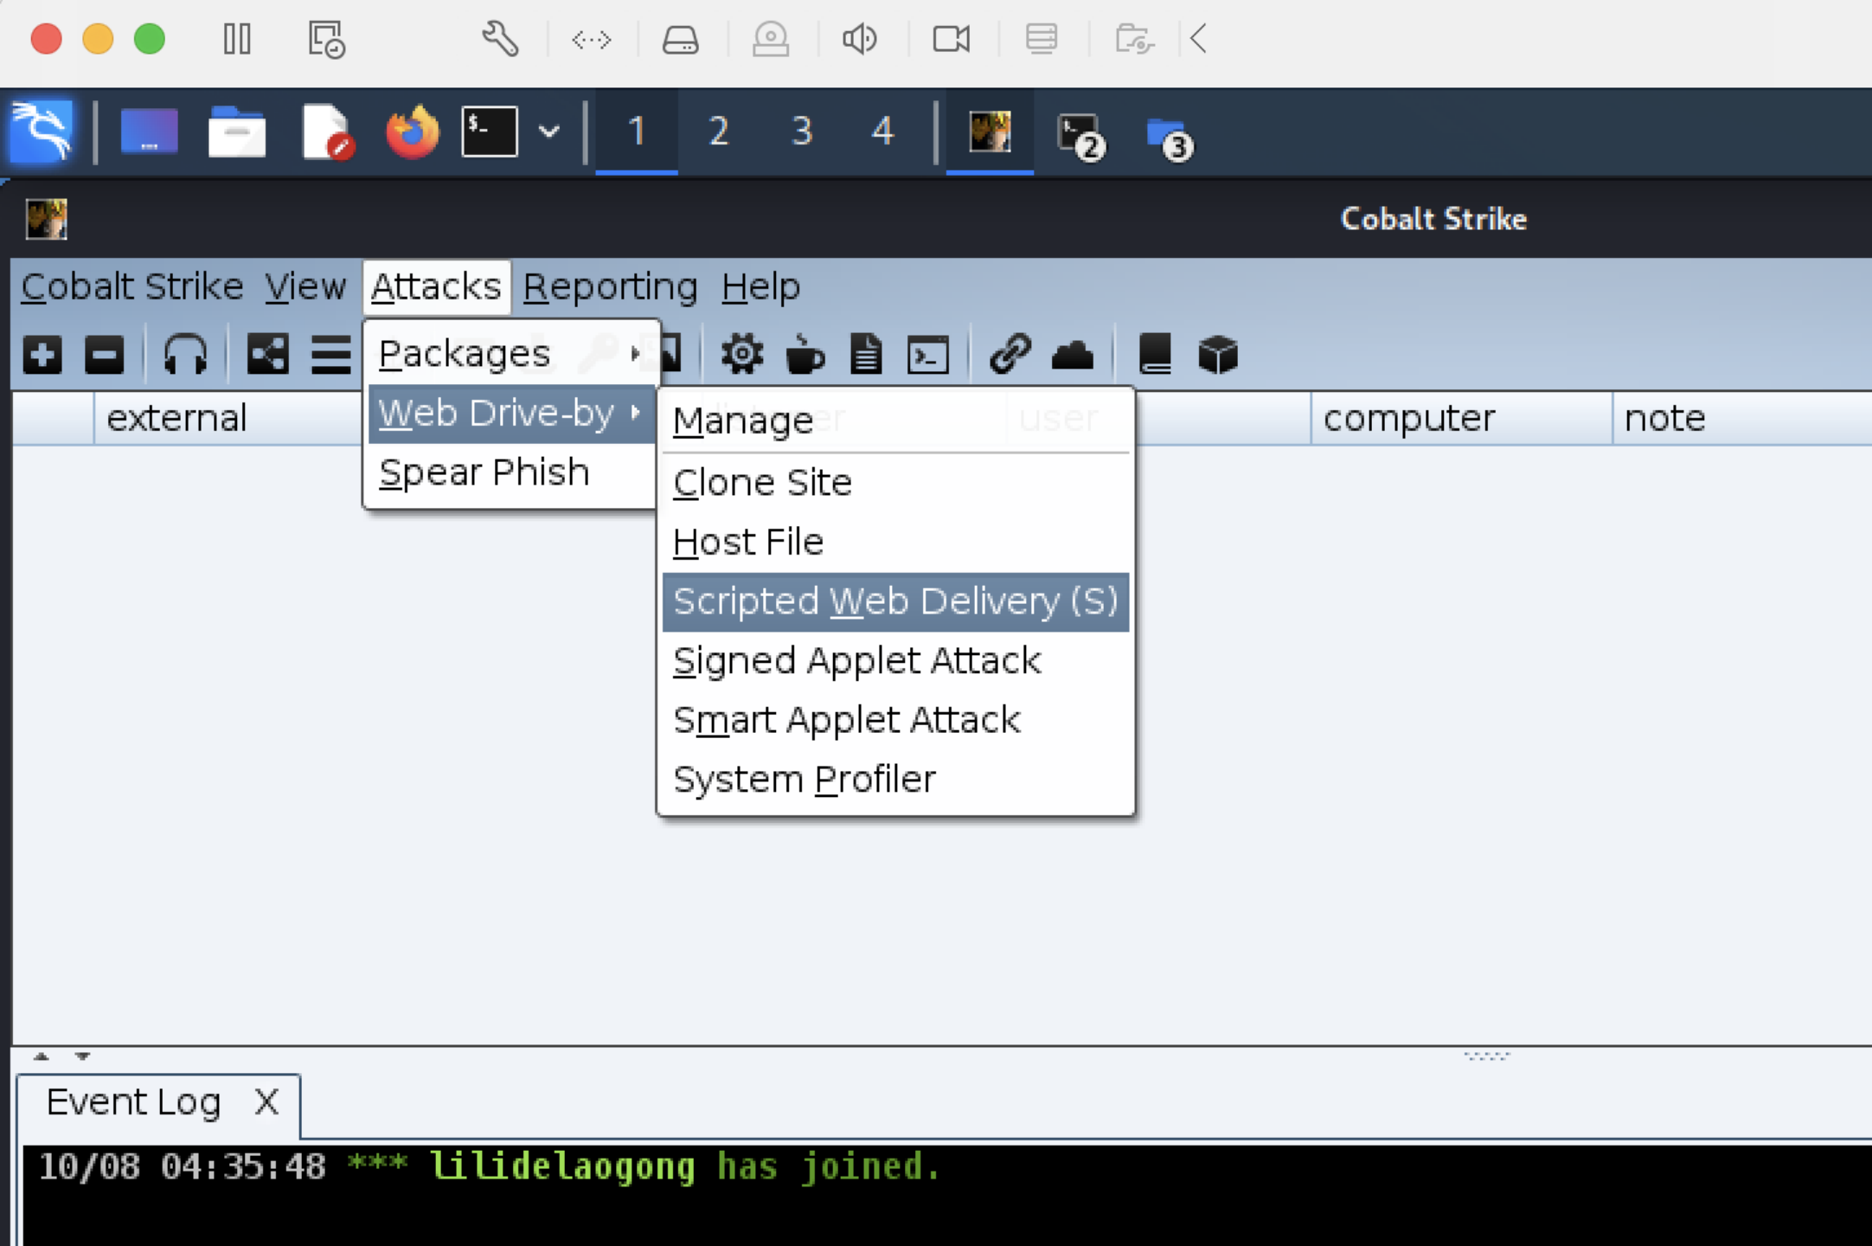Image resolution: width=1872 pixels, height=1246 pixels.
Task: Switch to the Event Log tab
Action: click(133, 1102)
